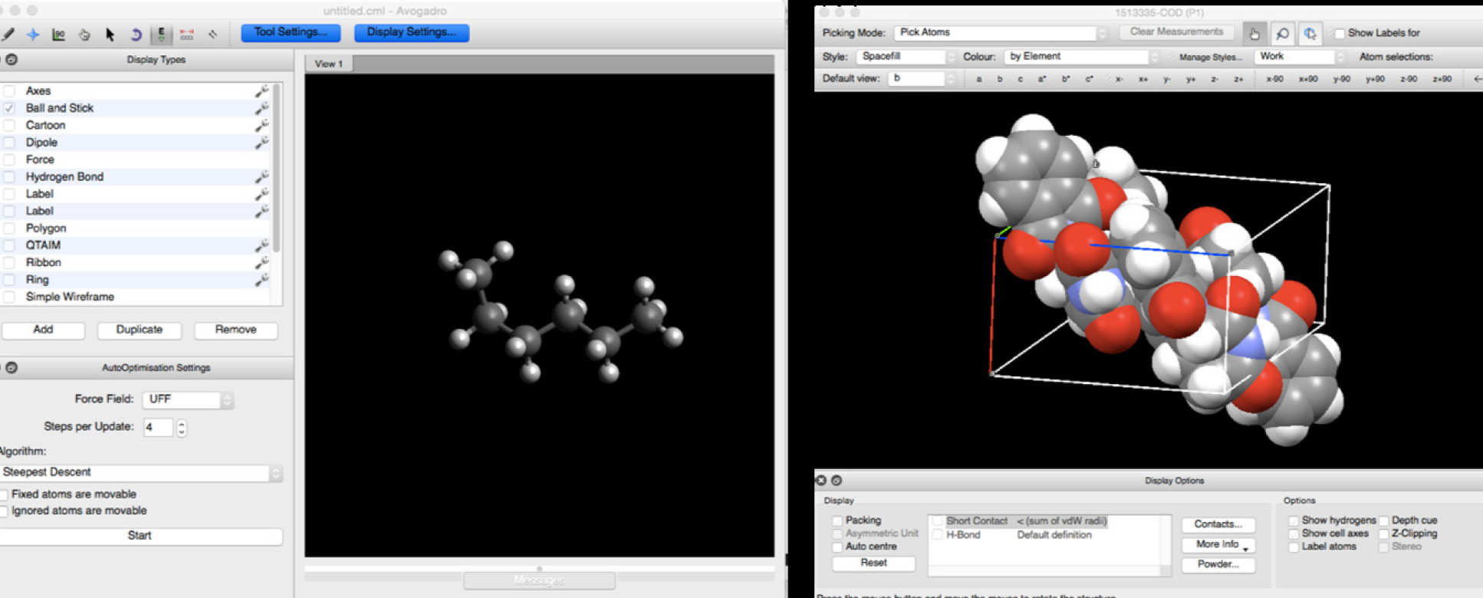Enable the Axes display type
This screenshot has height=598, width=1483.
(x=9, y=91)
